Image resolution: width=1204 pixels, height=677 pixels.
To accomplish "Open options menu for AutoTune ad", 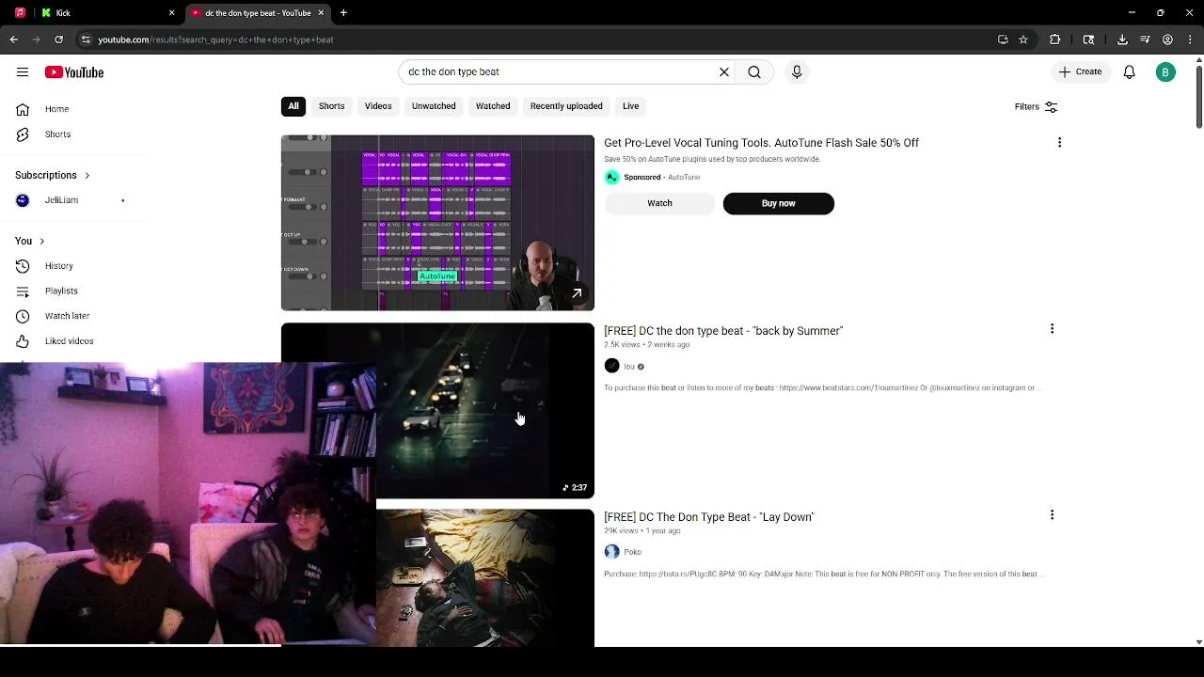I will pos(1059,143).
